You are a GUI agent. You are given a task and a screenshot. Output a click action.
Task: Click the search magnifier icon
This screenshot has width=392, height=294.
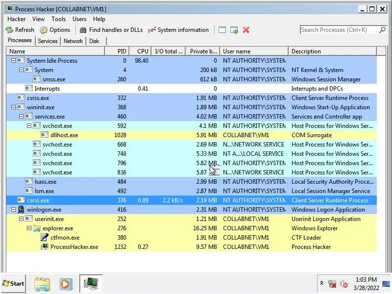[x=383, y=30]
